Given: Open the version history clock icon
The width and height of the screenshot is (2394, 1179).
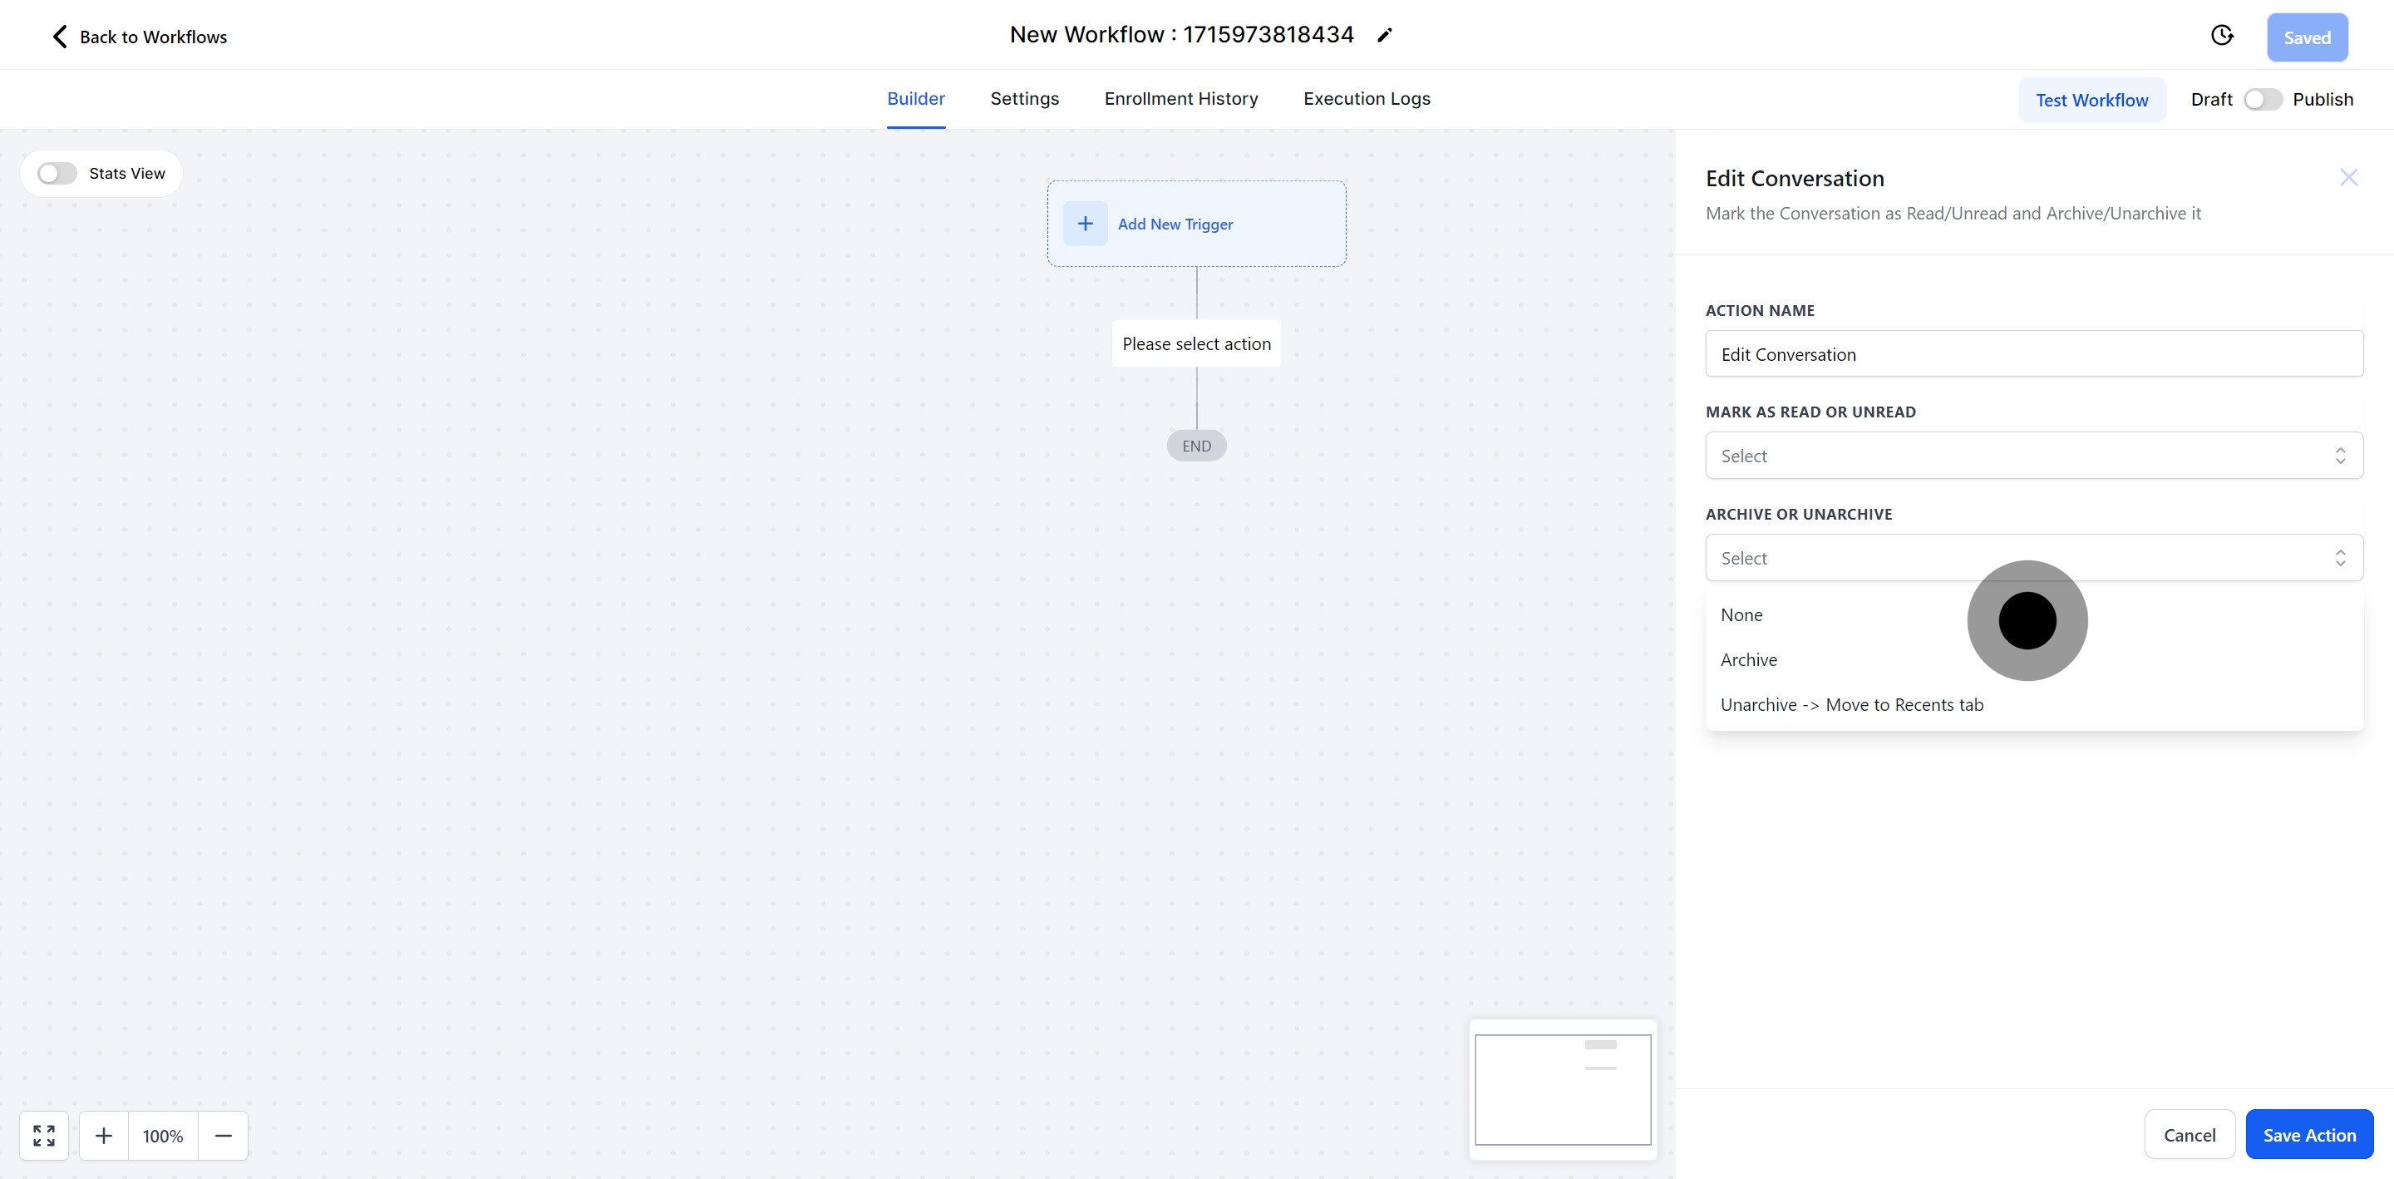Looking at the screenshot, I should [2221, 35].
